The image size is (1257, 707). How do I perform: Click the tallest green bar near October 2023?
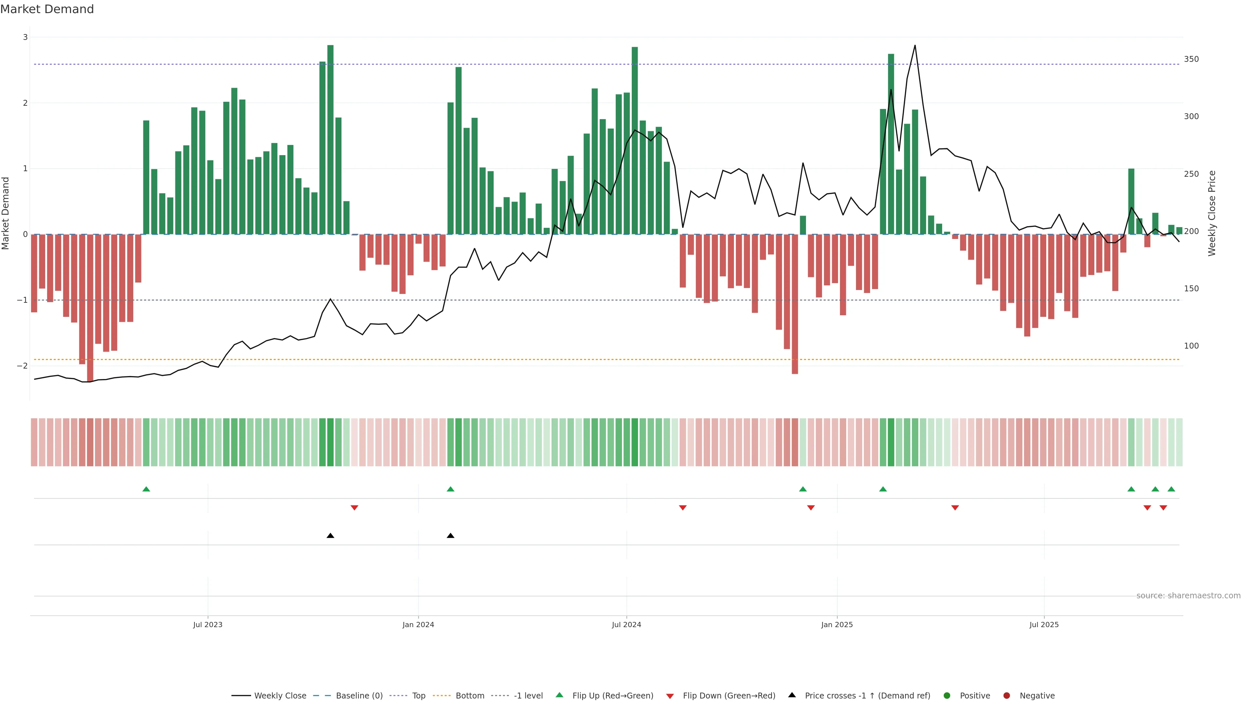pyautogui.click(x=330, y=139)
